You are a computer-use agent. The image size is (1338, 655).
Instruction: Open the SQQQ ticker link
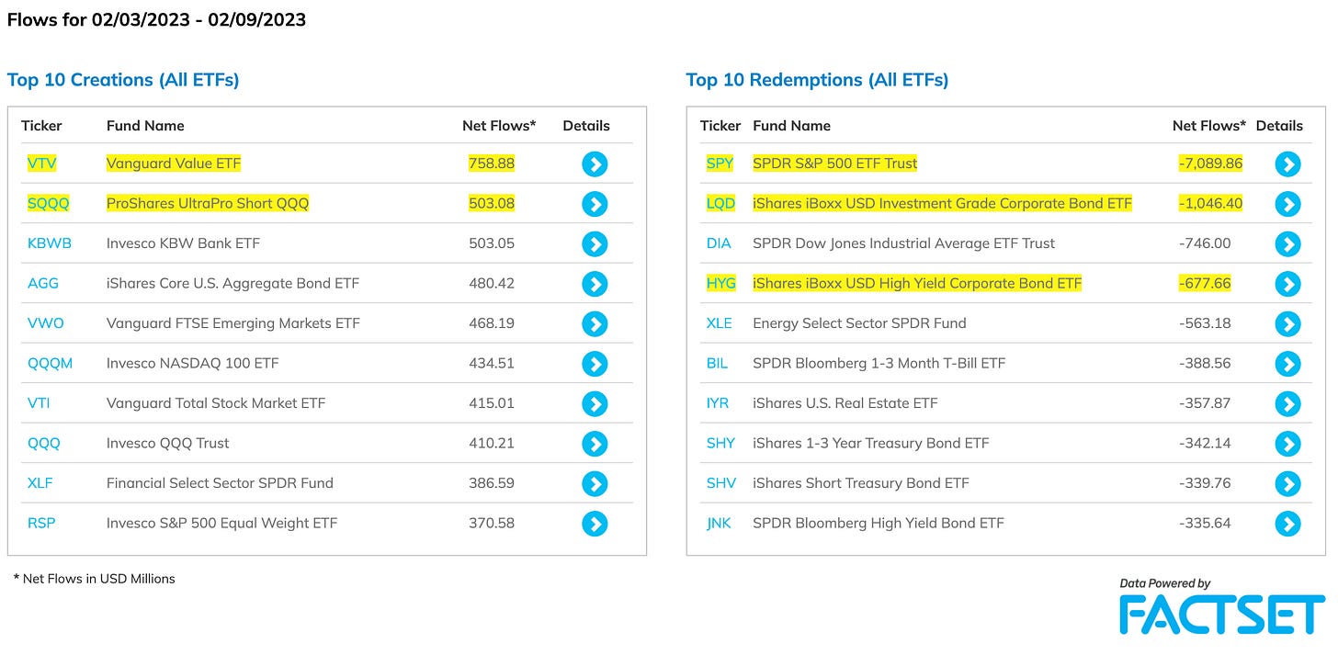tap(49, 203)
